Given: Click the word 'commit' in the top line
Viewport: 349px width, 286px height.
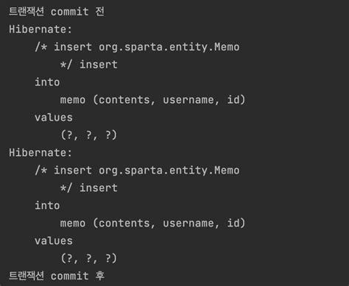Looking at the screenshot, I should [x=70, y=12].
